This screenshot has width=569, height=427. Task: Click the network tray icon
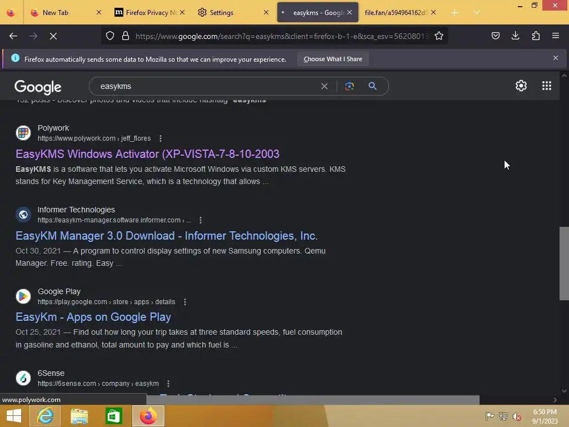pos(503,416)
